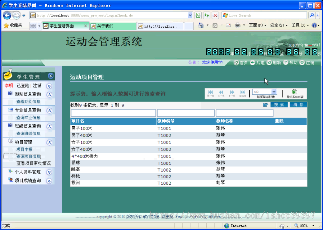Click 注销 logout in page toolbar
Screen dimensions: 323x230
pyautogui.click(x=307, y=62)
